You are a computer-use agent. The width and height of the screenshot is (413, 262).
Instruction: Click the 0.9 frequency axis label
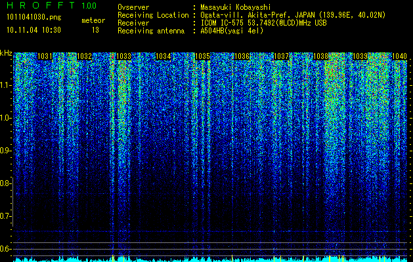point(5,151)
